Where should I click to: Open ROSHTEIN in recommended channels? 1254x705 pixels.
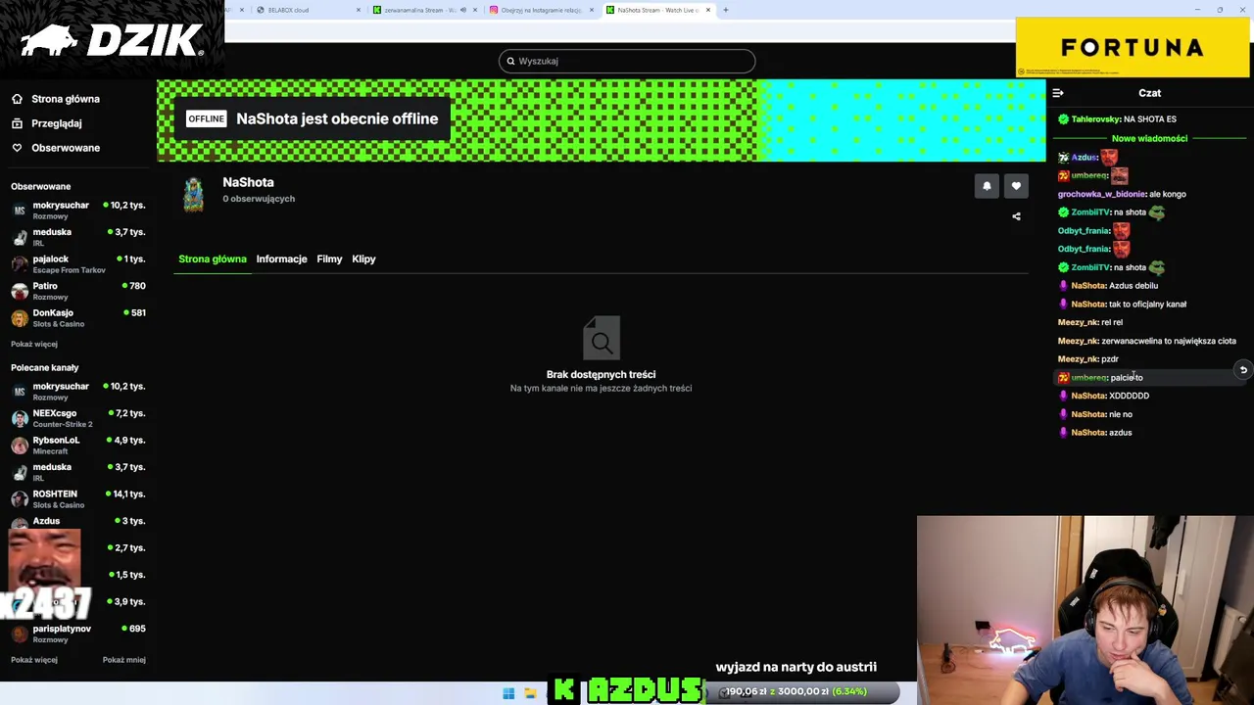[78, 498]
